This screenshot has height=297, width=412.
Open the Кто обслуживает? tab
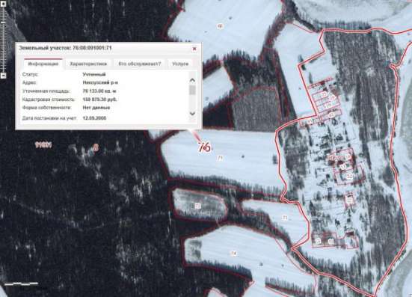pos(140,64)
